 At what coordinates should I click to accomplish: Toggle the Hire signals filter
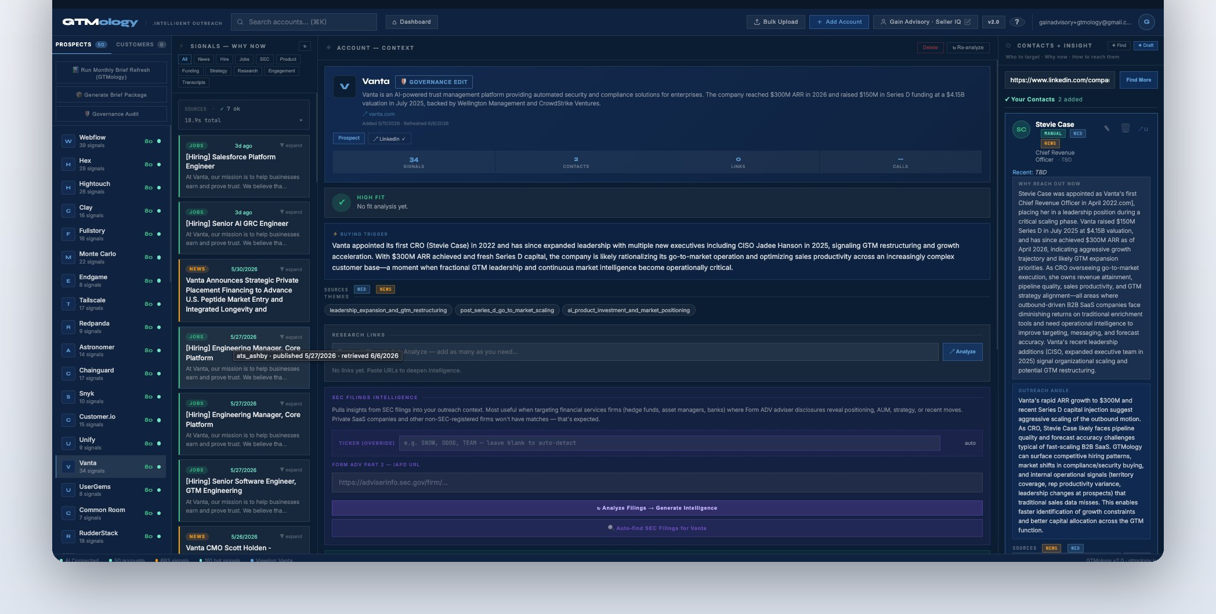tap(225, 59)
